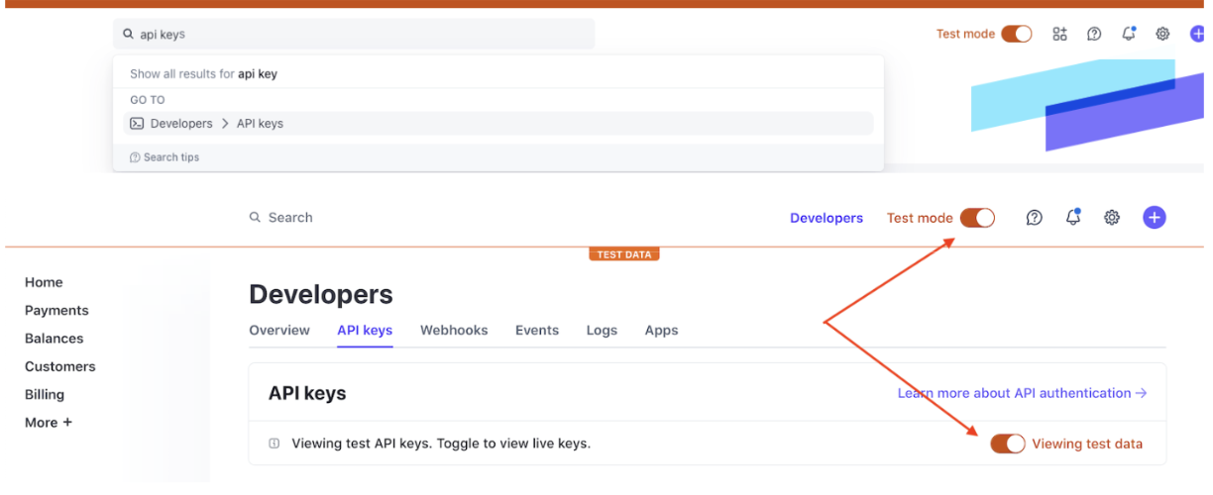Open the help icon in top header
Image resolution: width=1213 pixels, height=495 pixels.
click(1094, 34)
